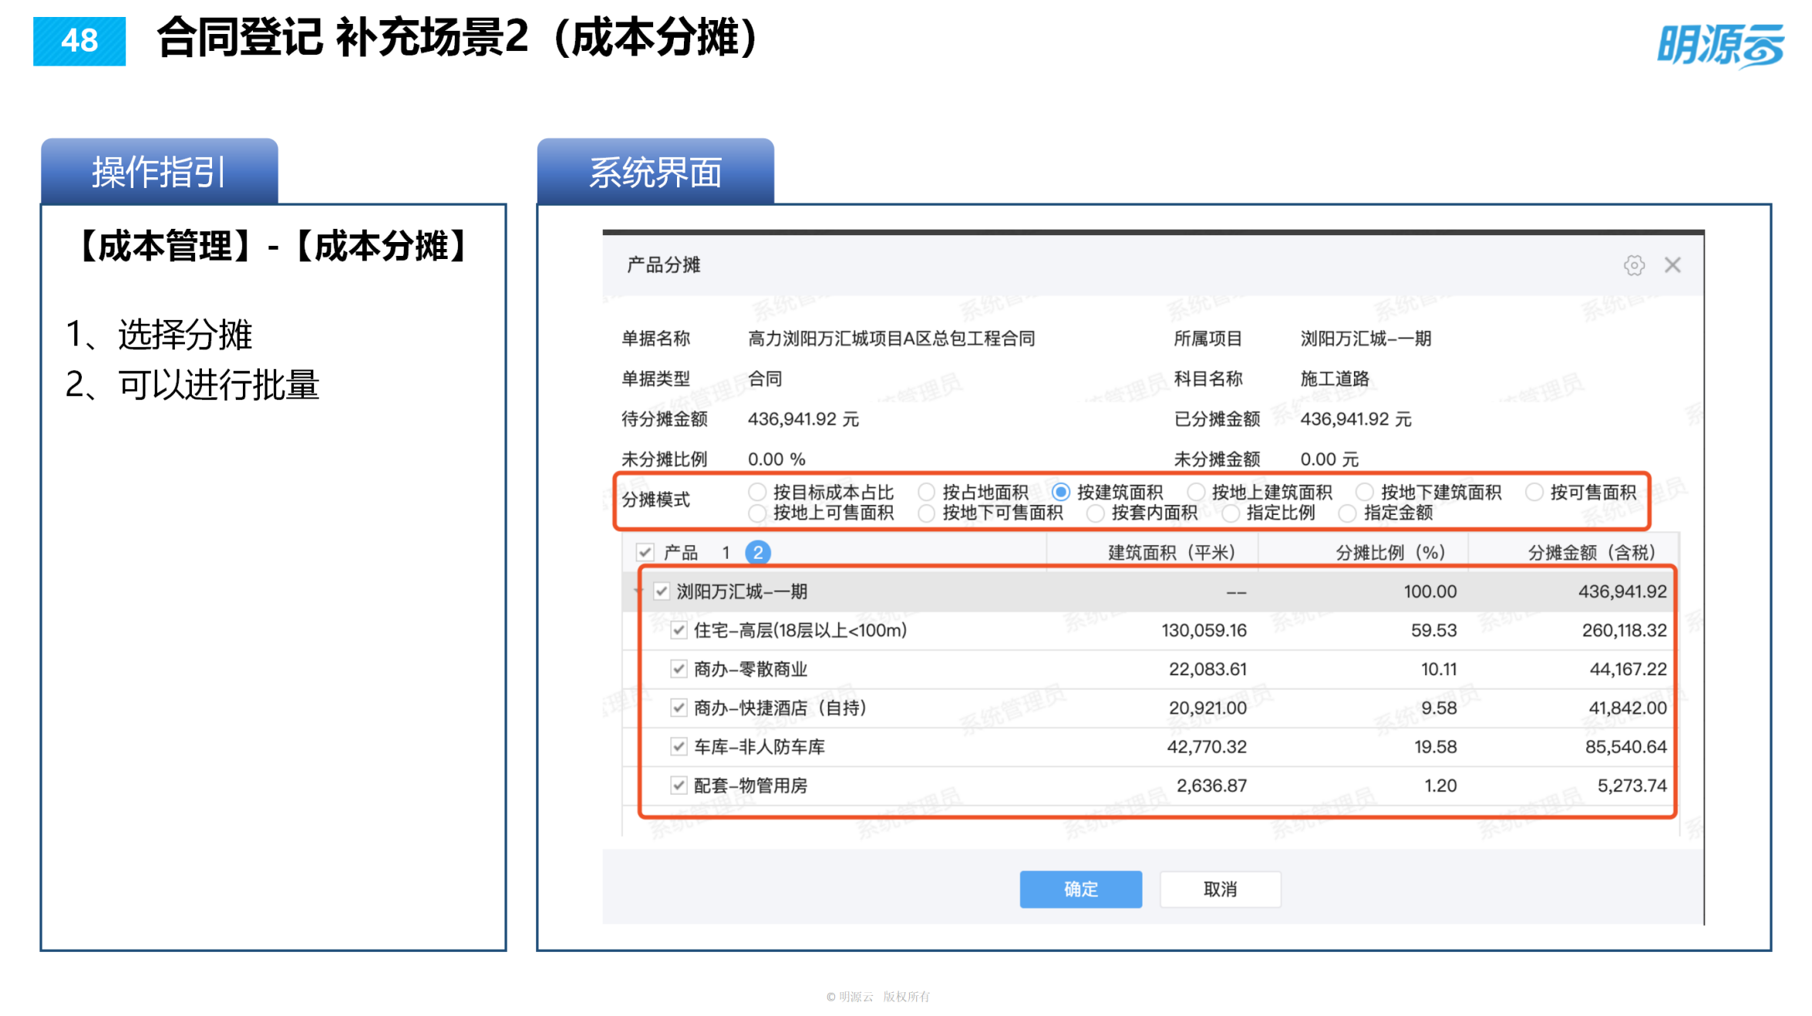Uncheck 商办-零散商业 product
Image resolution: width=1812 pixels, height=1016 pixels.
(x=679, y=668)
